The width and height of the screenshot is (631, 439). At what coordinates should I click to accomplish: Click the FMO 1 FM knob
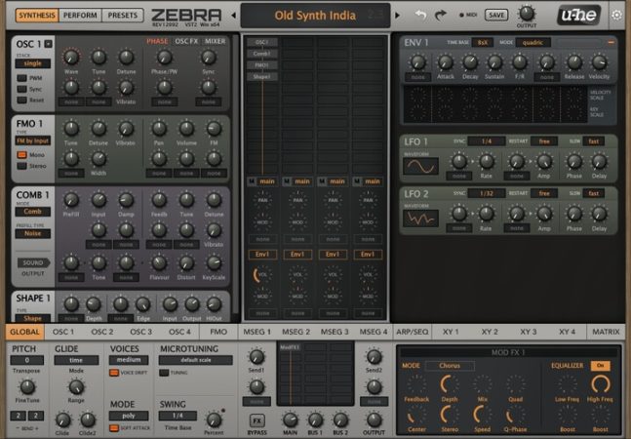pyautogui.click(x=214, y=129)
